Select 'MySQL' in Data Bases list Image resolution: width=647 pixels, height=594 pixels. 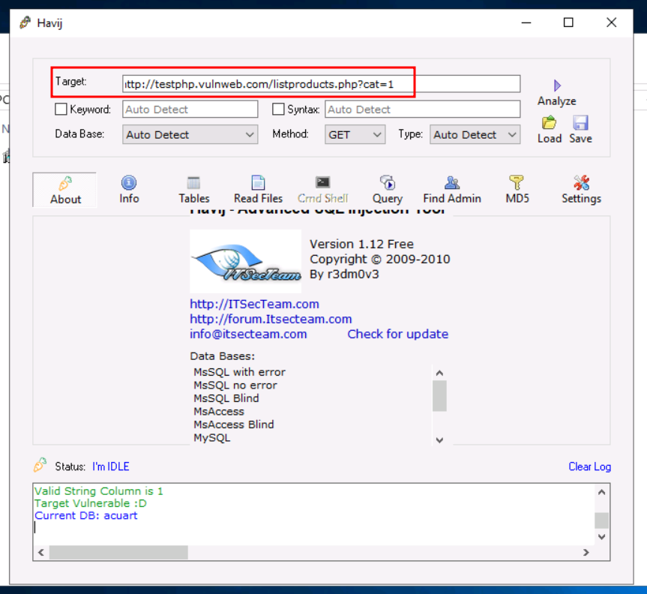coord(211,438)
